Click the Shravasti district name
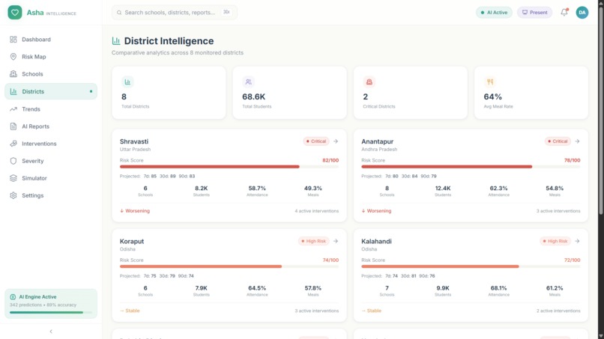 click(x=133, y=141)
